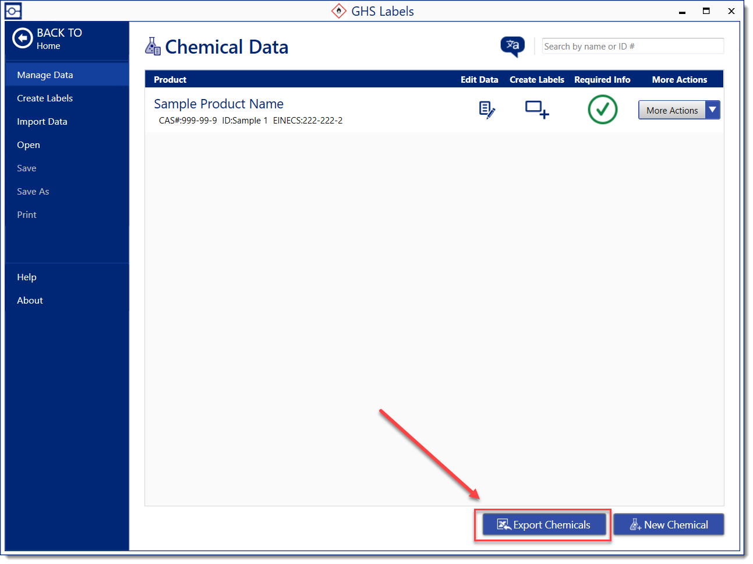Click the Back to Home arrow icon
Viewport: 753px width, 564px height.
pos(22,38)
